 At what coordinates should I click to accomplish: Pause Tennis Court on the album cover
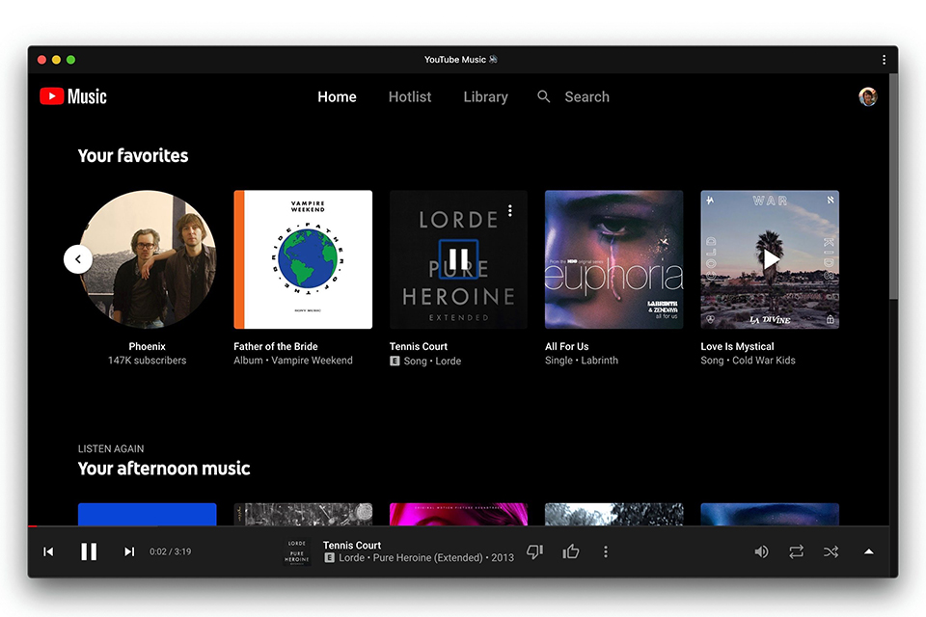[x=458, y=258]
